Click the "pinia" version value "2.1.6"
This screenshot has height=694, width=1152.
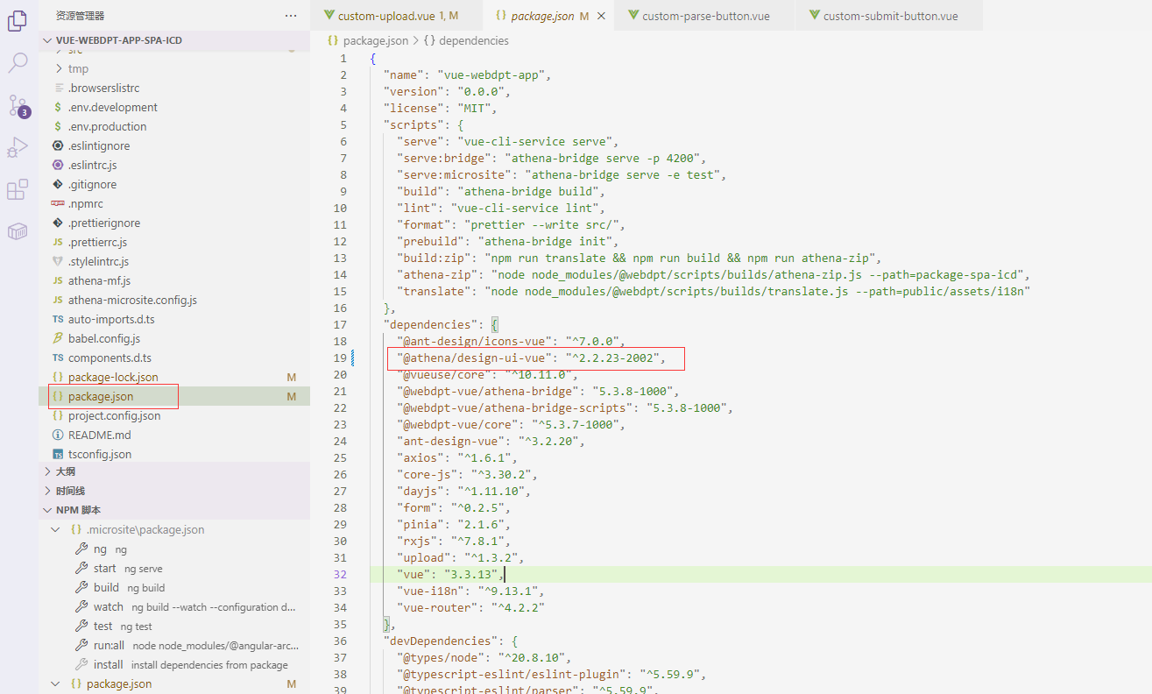(x=478, y=524)
